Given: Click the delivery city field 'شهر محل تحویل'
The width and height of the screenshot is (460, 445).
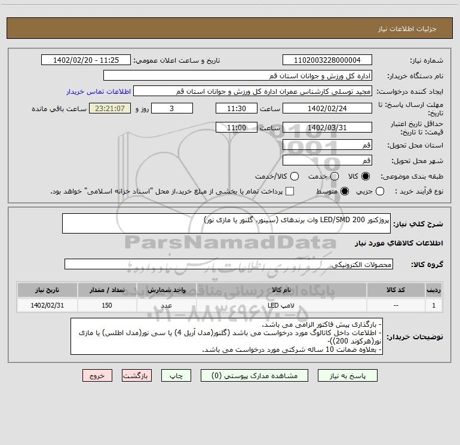Looking at the screenshot, I should click(x=327, y=161).
